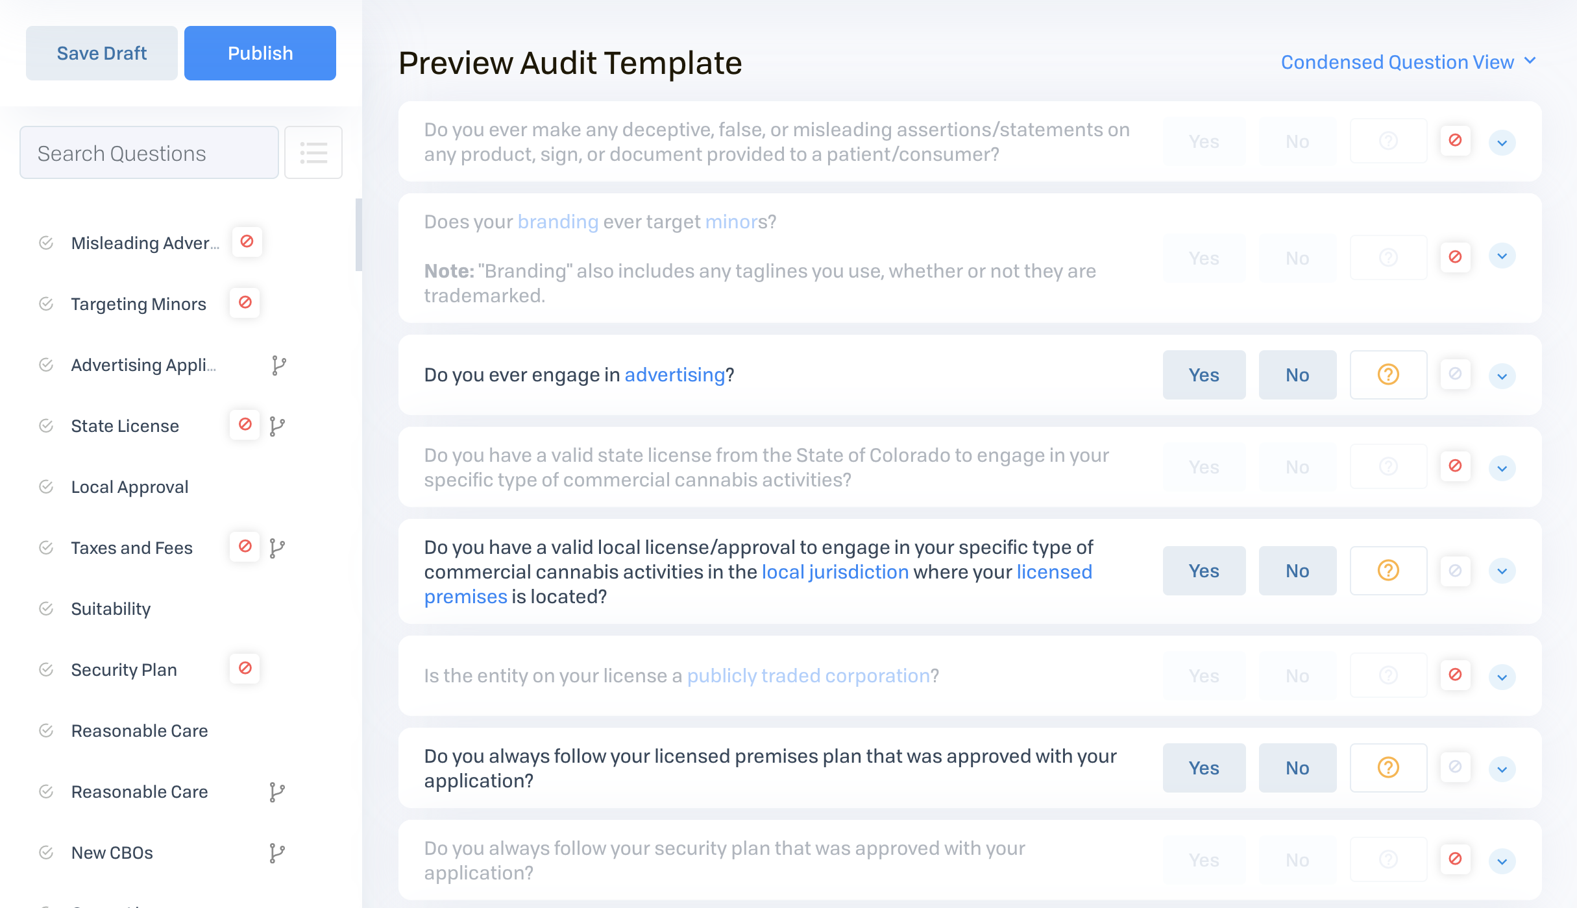Viewport: 1577px width, 908px height.
Task: Click the branch icon next to Advertising Appli...
Action: (278, 365)
